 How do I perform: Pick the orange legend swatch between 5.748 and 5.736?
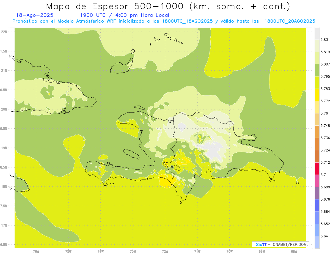[317, 131]
